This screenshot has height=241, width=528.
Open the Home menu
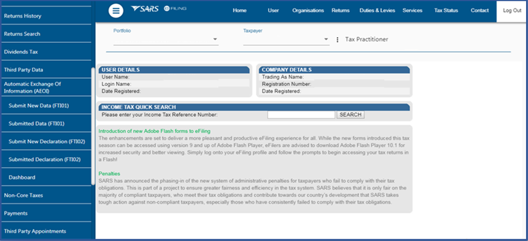point(239,11)
